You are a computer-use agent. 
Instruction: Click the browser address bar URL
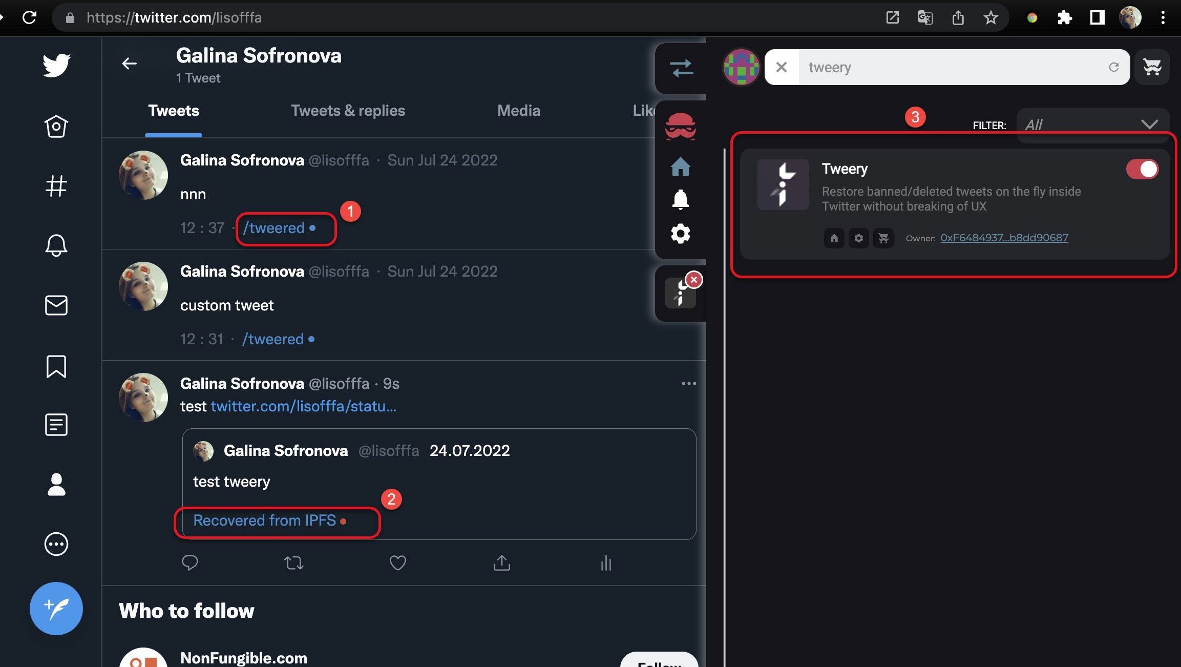(x=174, y=17)
